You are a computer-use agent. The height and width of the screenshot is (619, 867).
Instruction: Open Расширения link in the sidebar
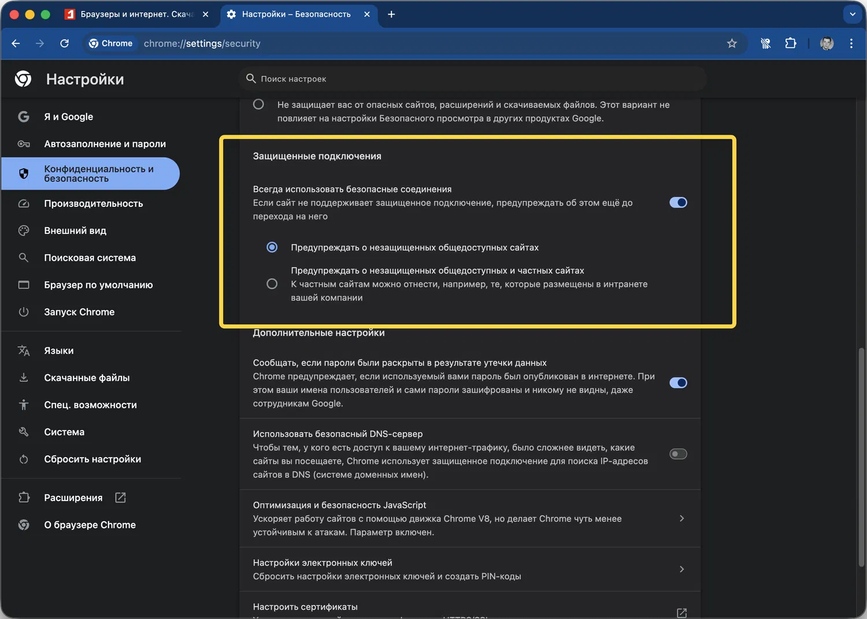click(73, 498)
